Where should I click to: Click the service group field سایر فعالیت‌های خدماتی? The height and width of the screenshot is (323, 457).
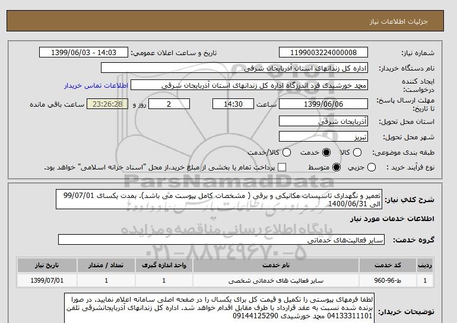pos(221,240)
